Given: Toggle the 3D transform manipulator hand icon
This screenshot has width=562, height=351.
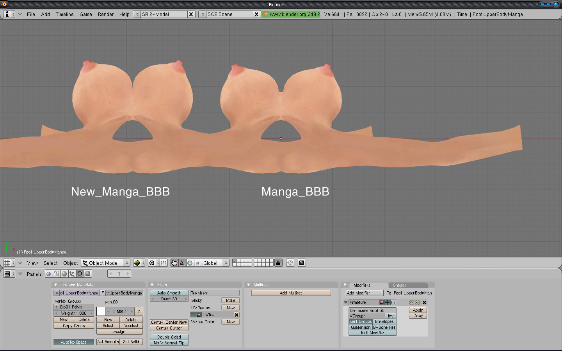Looking at the screenshot, I should 174,263.
